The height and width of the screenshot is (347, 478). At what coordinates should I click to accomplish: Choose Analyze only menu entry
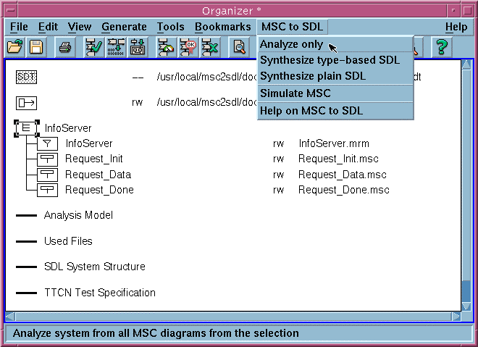pyautogui.click(x=335, y=44)
